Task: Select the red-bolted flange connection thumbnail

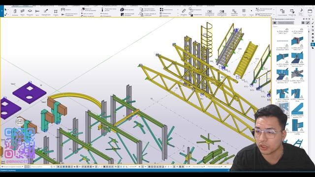Action: 297,41
